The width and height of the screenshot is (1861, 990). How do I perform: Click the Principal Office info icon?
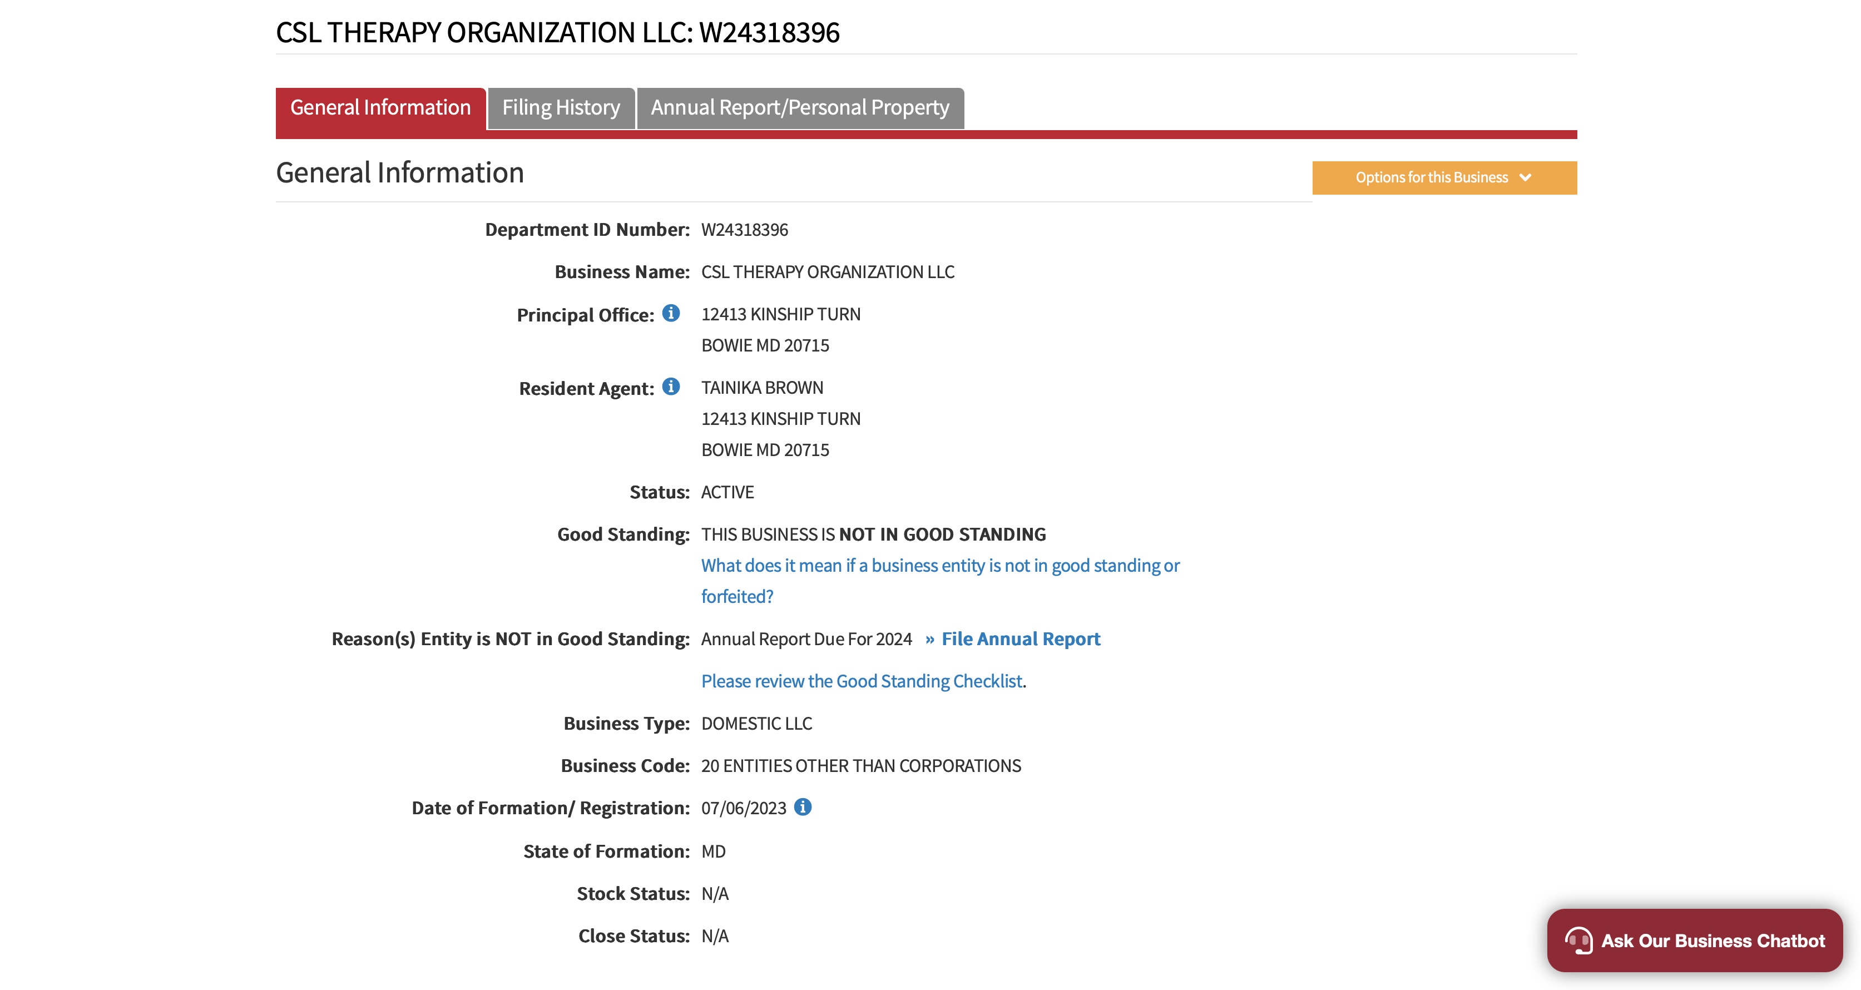click(670, 313)
